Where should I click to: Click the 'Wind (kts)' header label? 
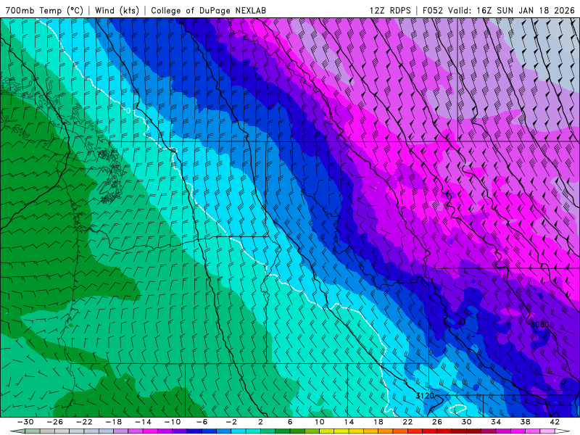click(117, 10)
